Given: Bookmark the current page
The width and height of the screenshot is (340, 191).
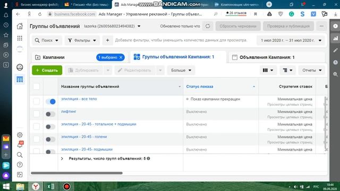Looking at the screenshot, I should click(256, 14).
